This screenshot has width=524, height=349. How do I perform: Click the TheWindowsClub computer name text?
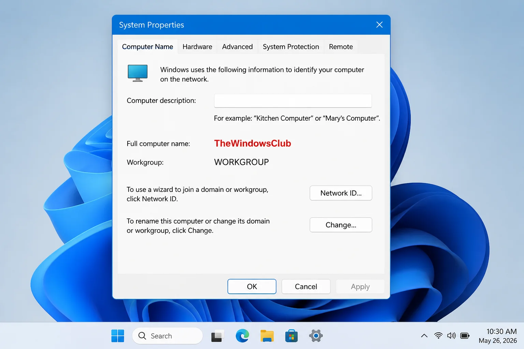point(252,143)
